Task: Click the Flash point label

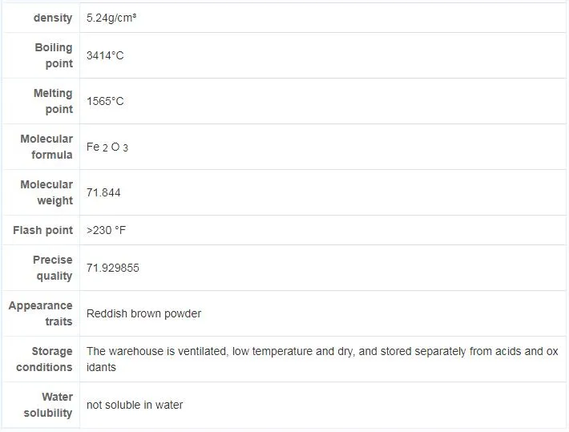Action: pos(43,230)
